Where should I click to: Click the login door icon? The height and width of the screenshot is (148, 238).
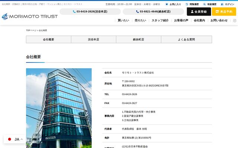[222, 4]
